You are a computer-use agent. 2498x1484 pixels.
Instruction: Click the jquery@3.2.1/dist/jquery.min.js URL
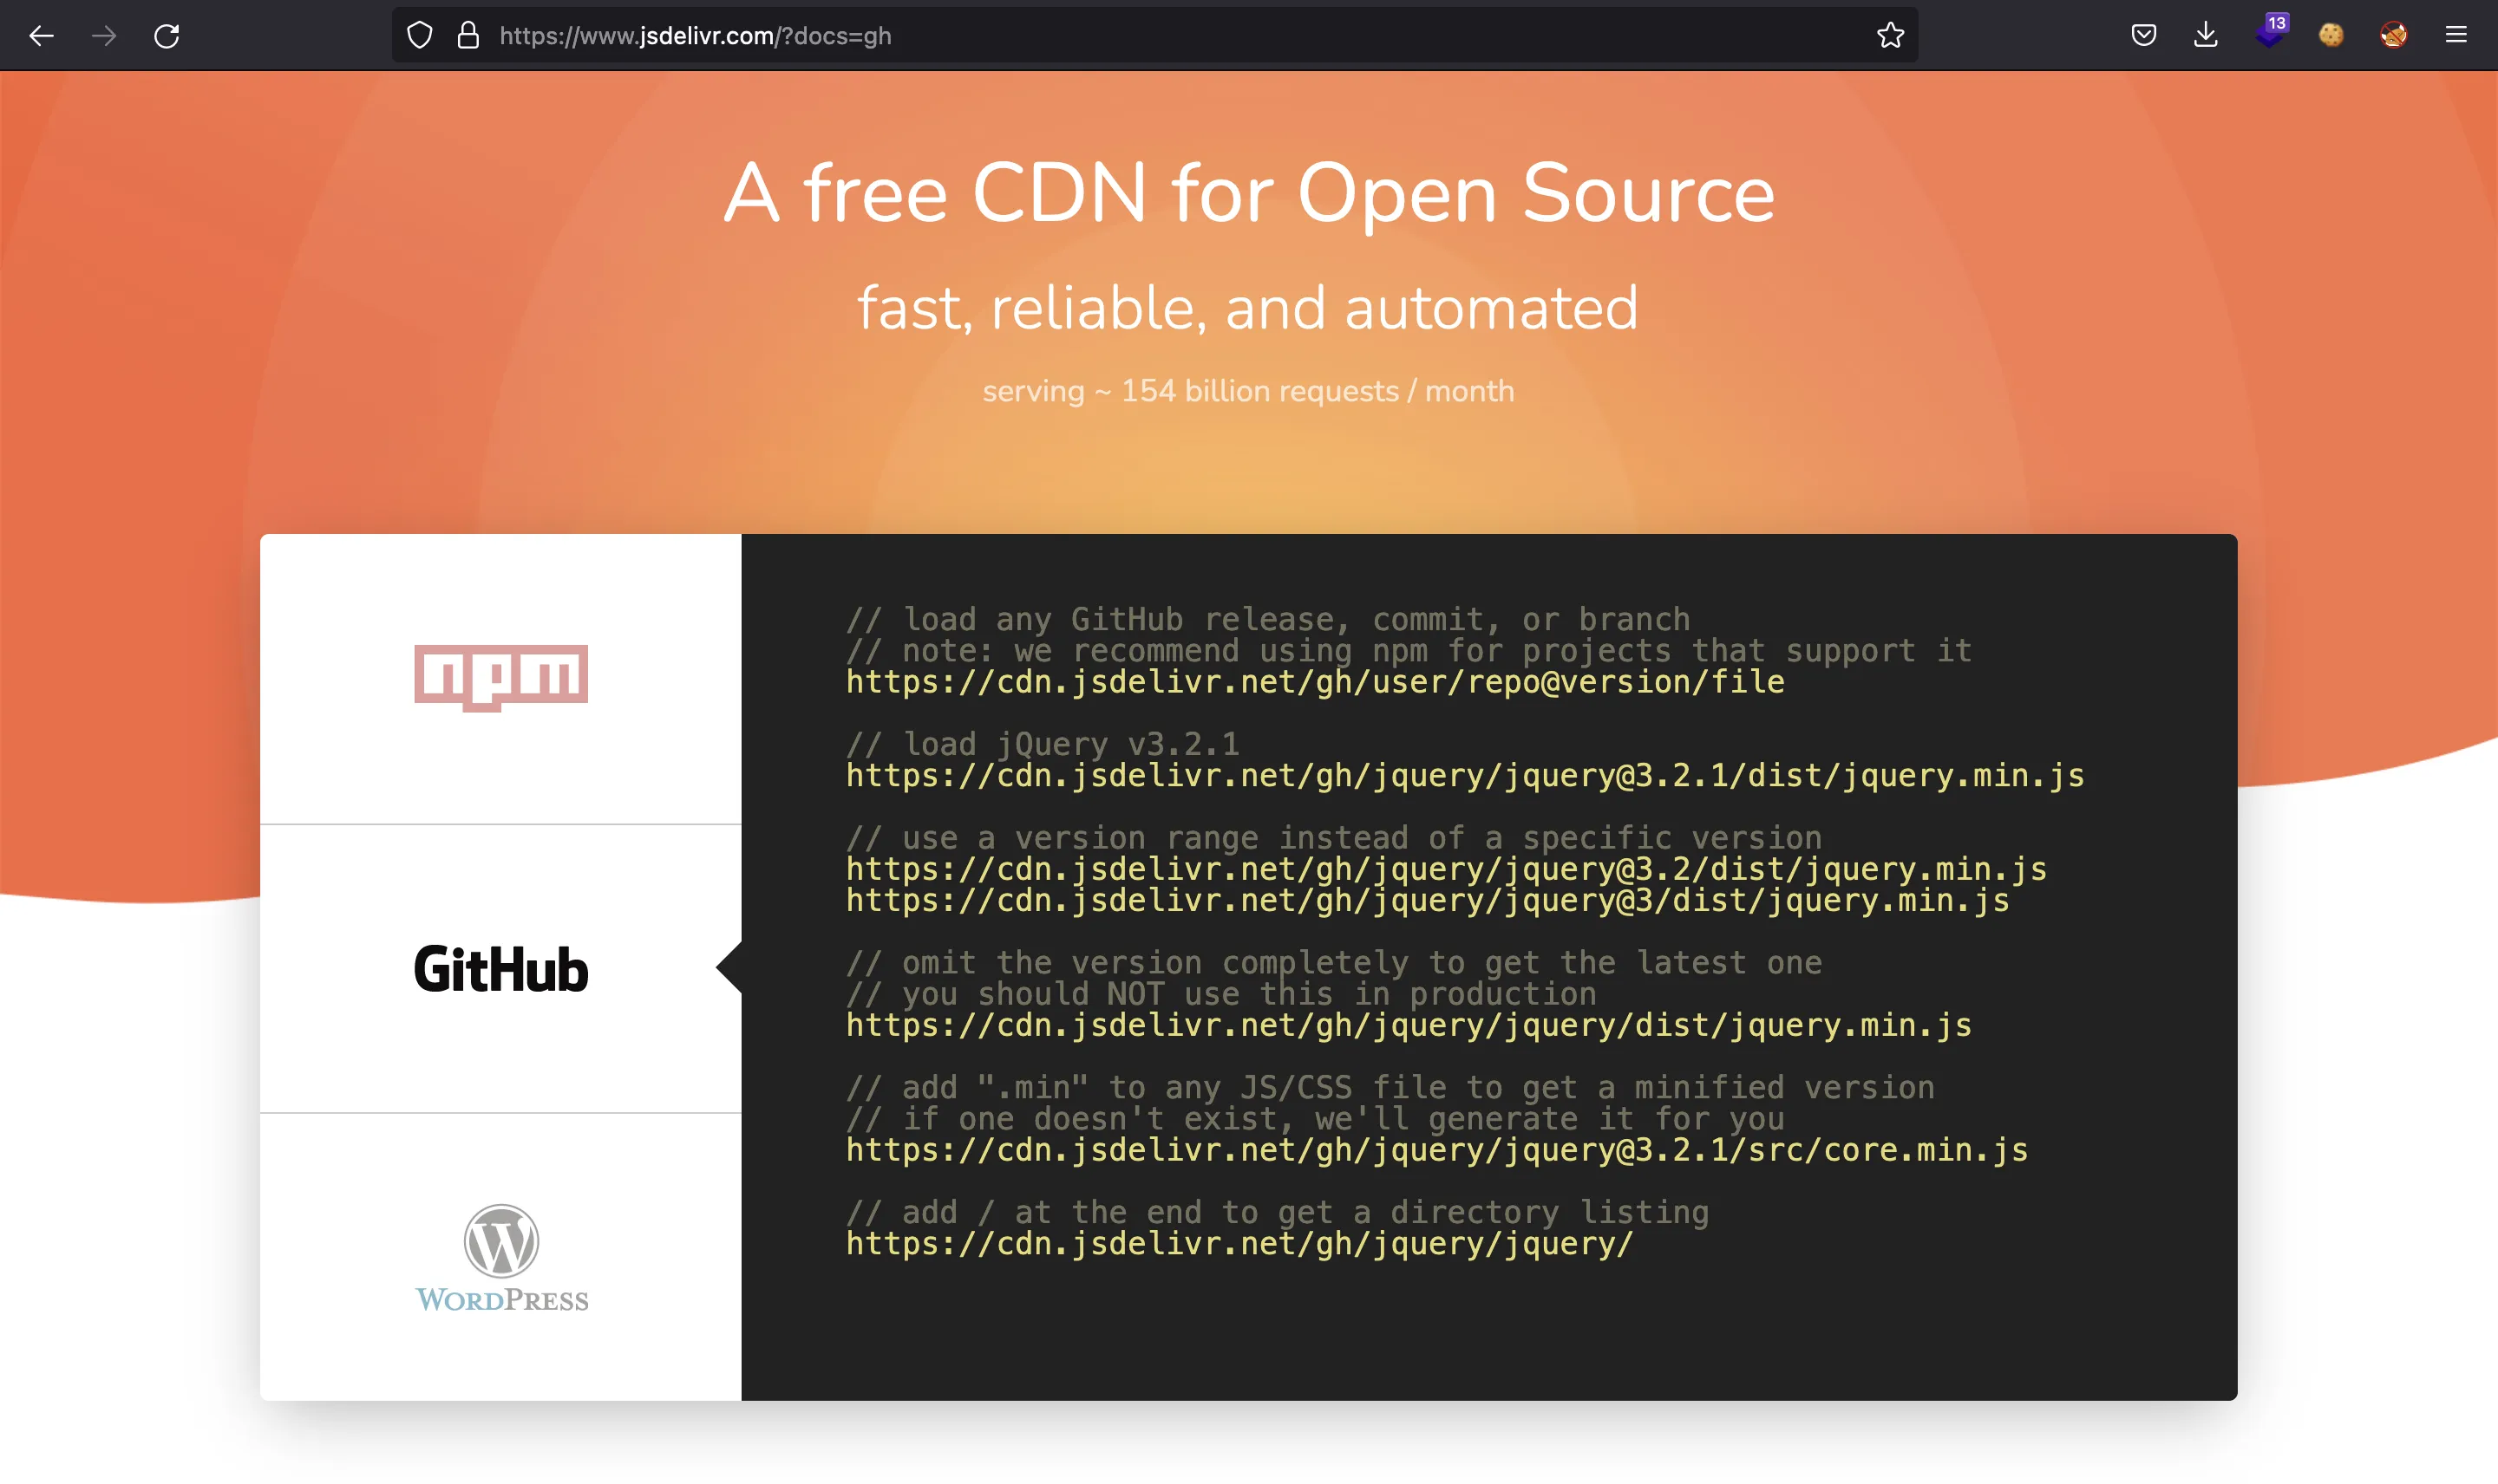tap(1466, 776)
